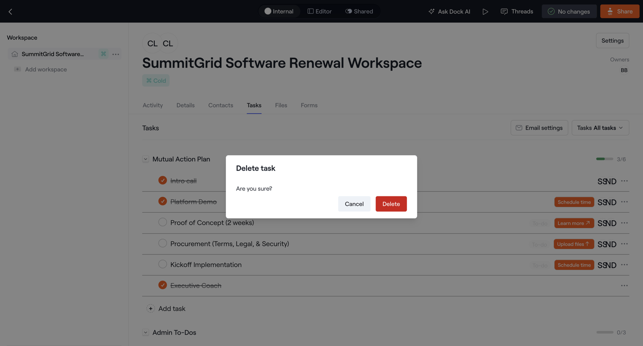This screenshot has height=346, width=643.
Task: Check the Kickoff Implementation task
Action: (x=162, y=264)
